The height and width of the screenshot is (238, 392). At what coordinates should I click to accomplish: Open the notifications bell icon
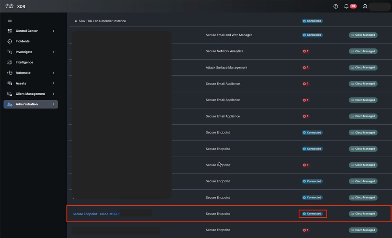tap(346, 6)
